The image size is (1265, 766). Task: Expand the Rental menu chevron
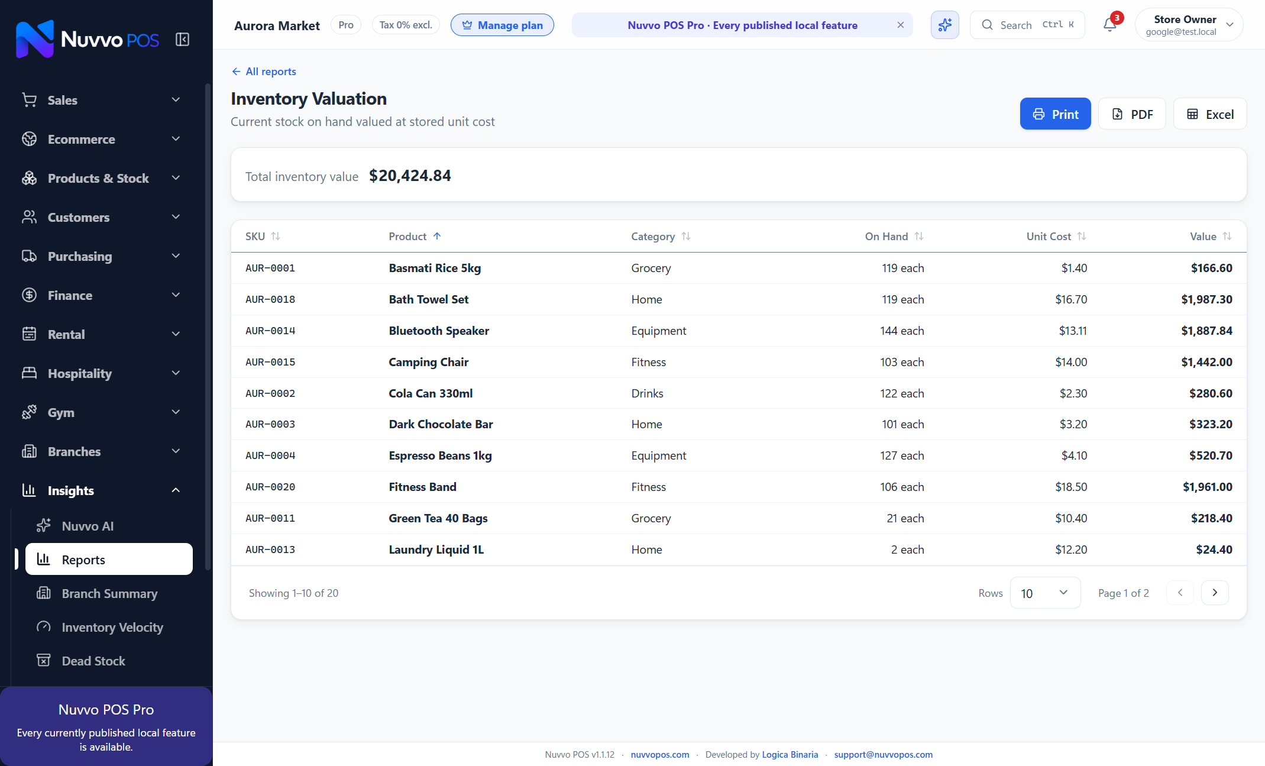176,334
